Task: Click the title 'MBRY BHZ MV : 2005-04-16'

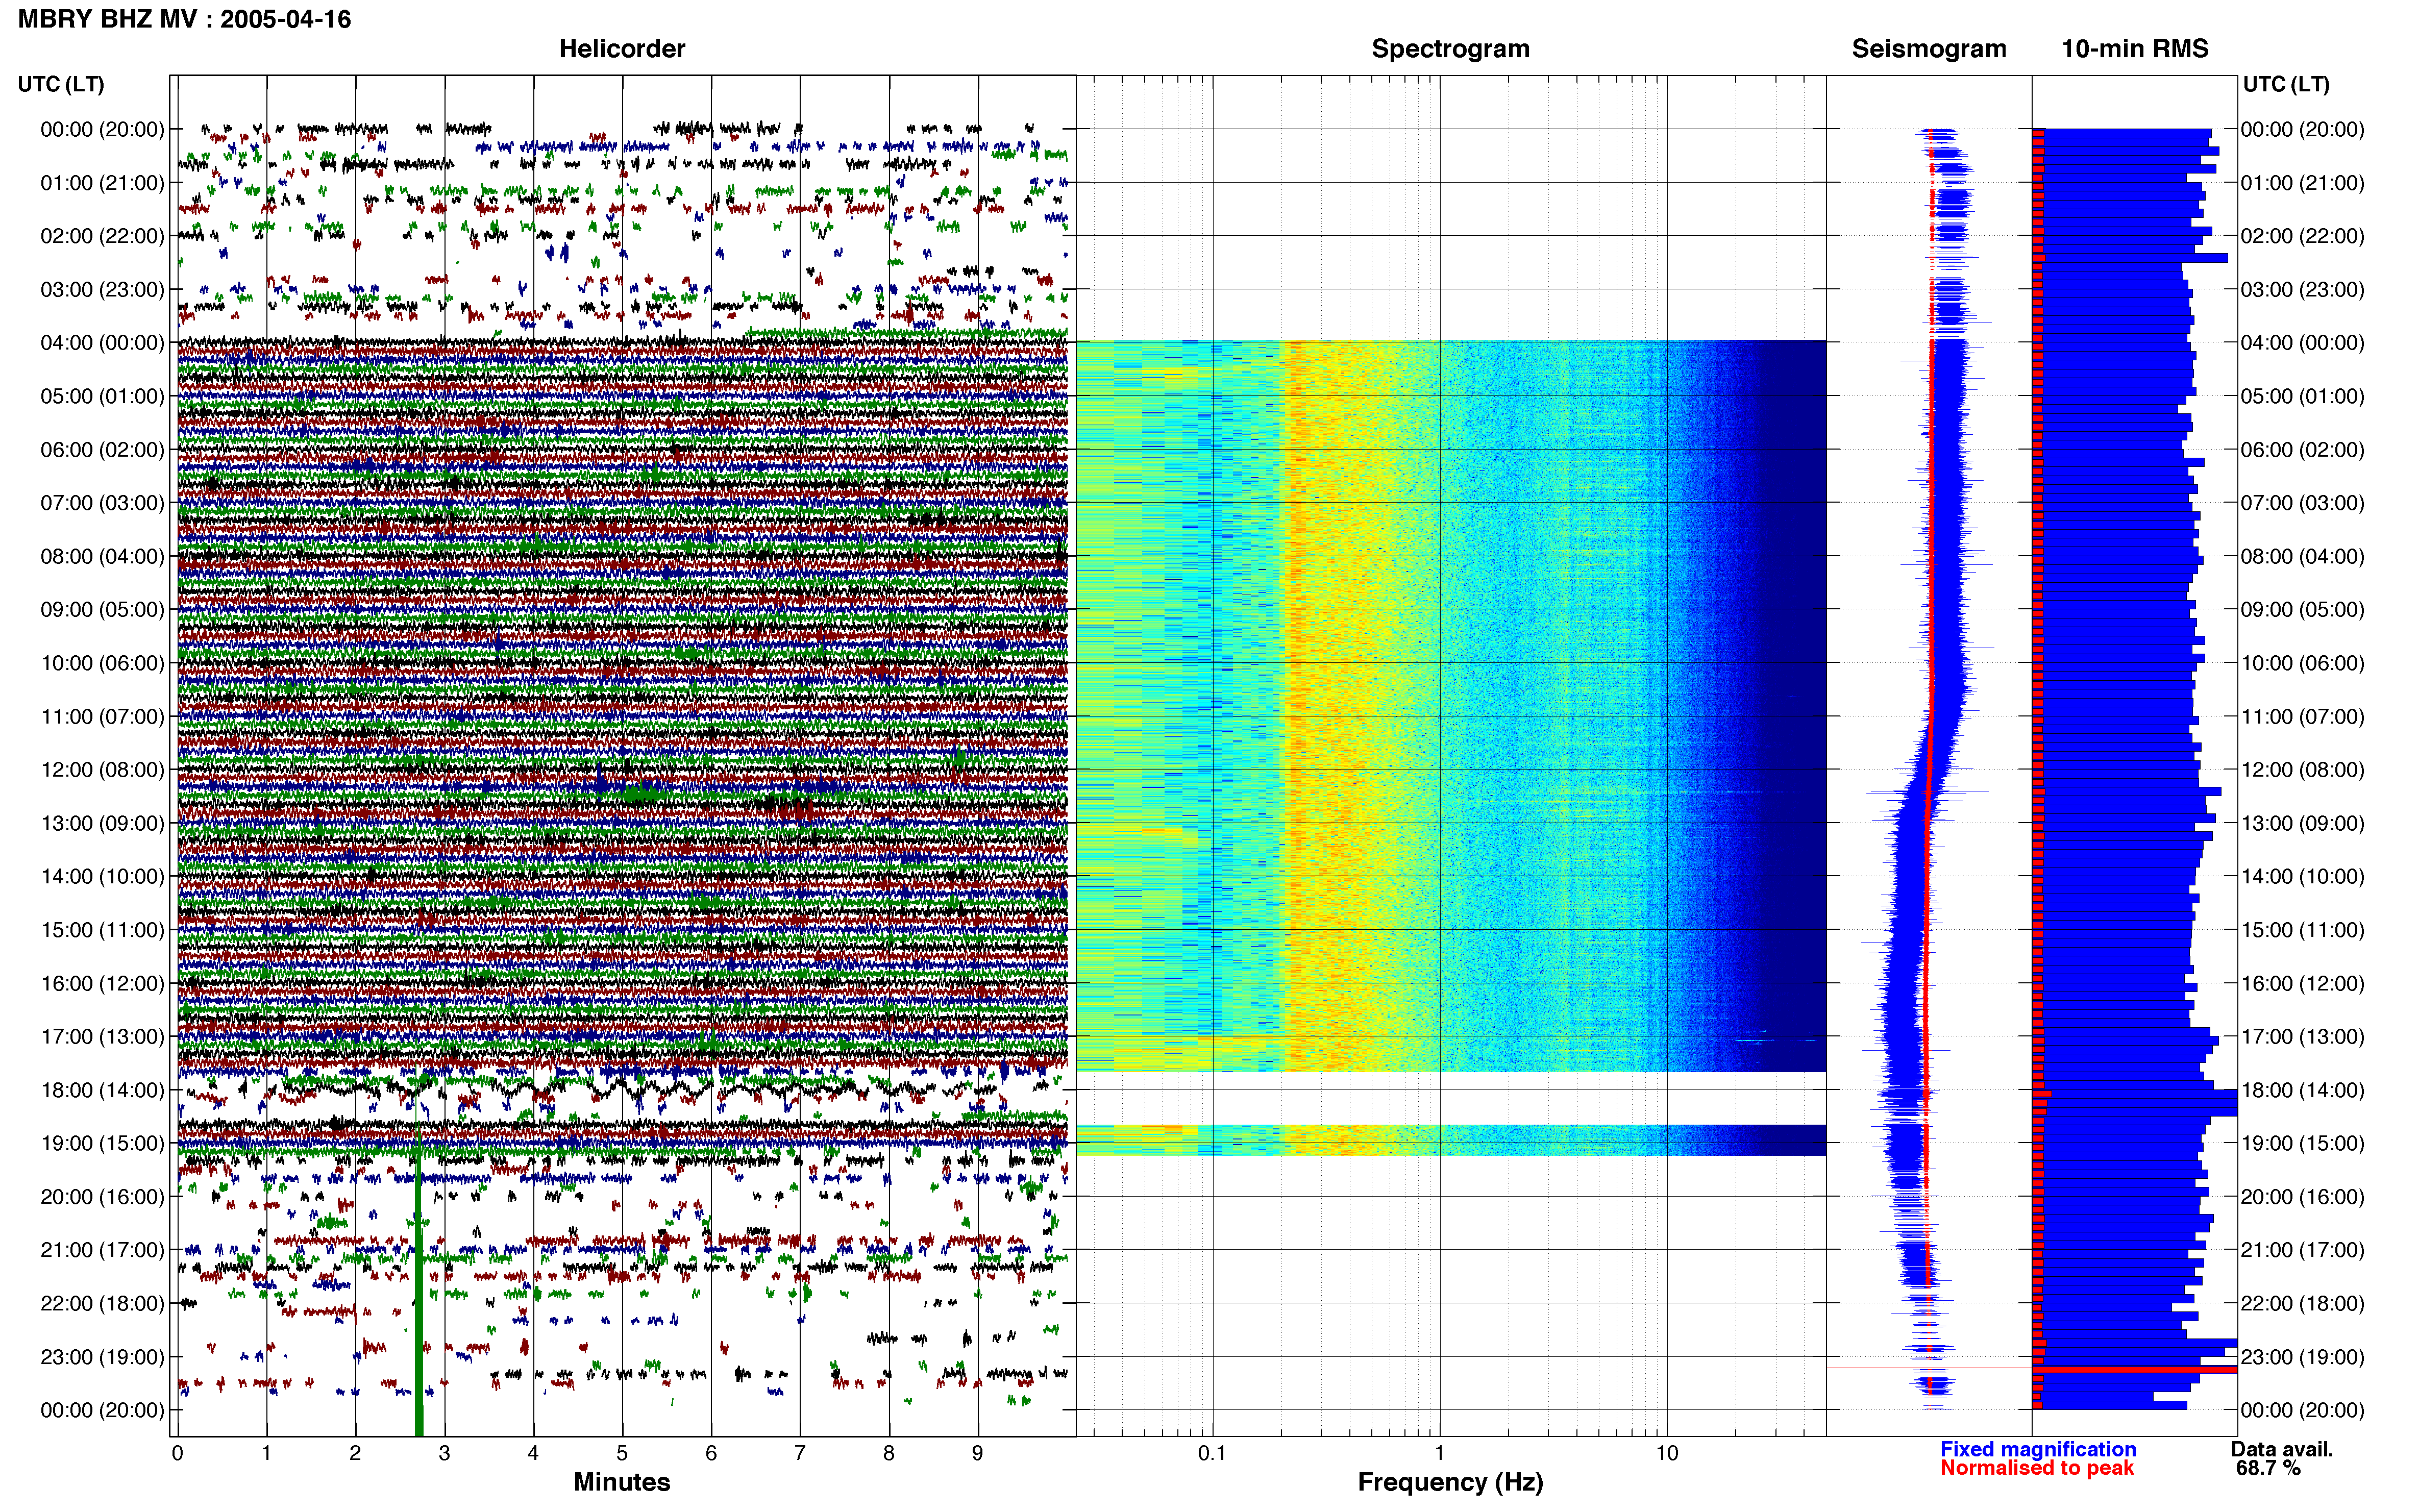Action: [x=184, y=19]
